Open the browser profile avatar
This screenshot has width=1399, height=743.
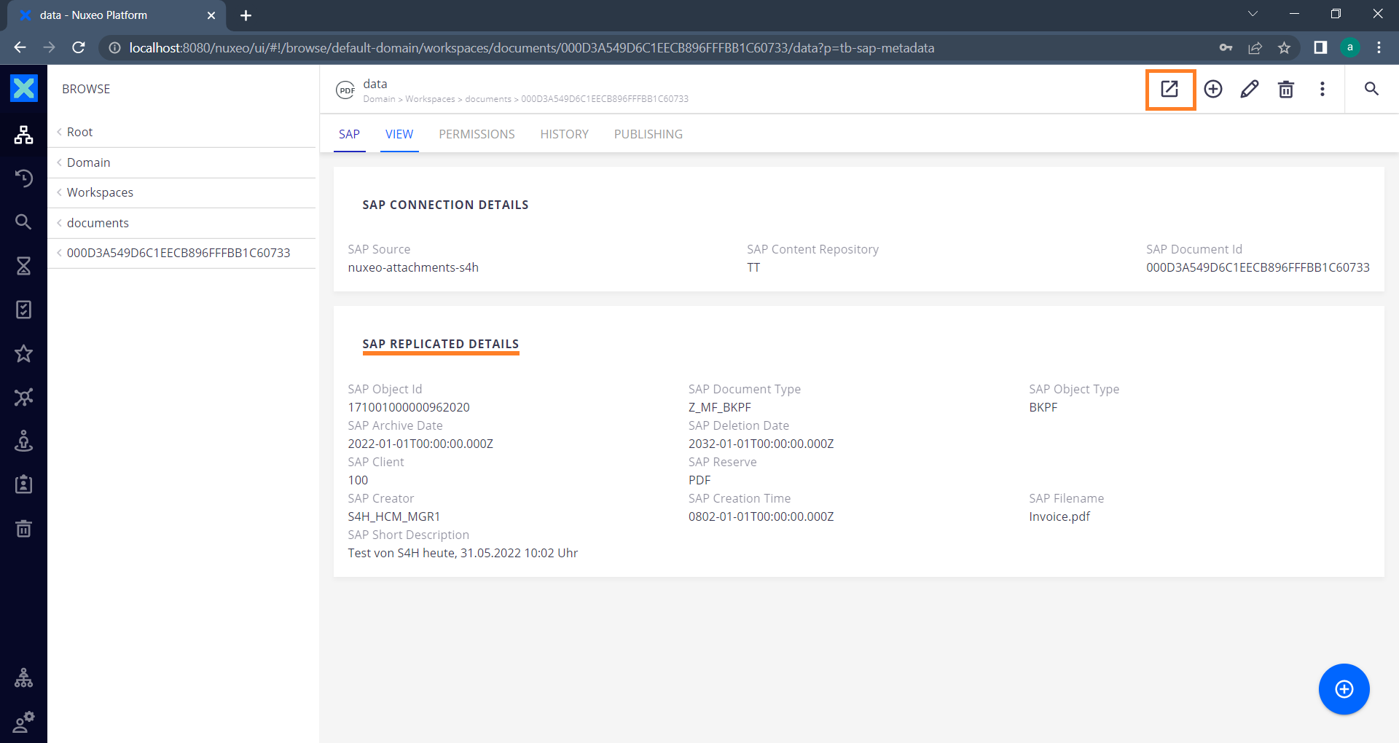pyautogui.click(x=1350, y=47)
